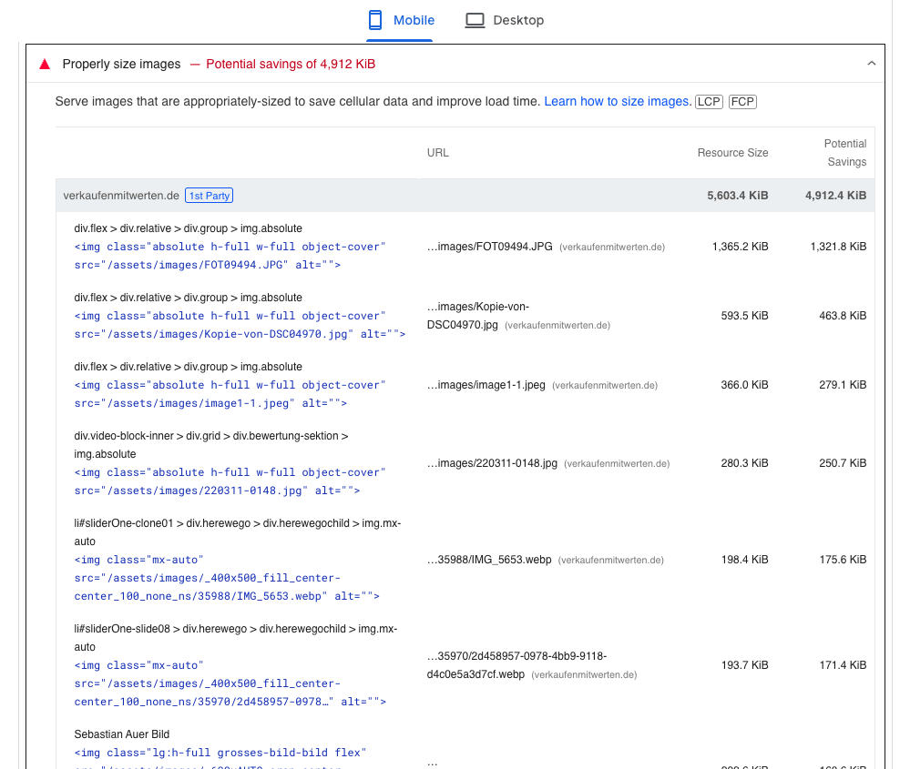The image size is (910, 769).
Task: Click the 280.3 KiB resource size
Action: (744, 463)
